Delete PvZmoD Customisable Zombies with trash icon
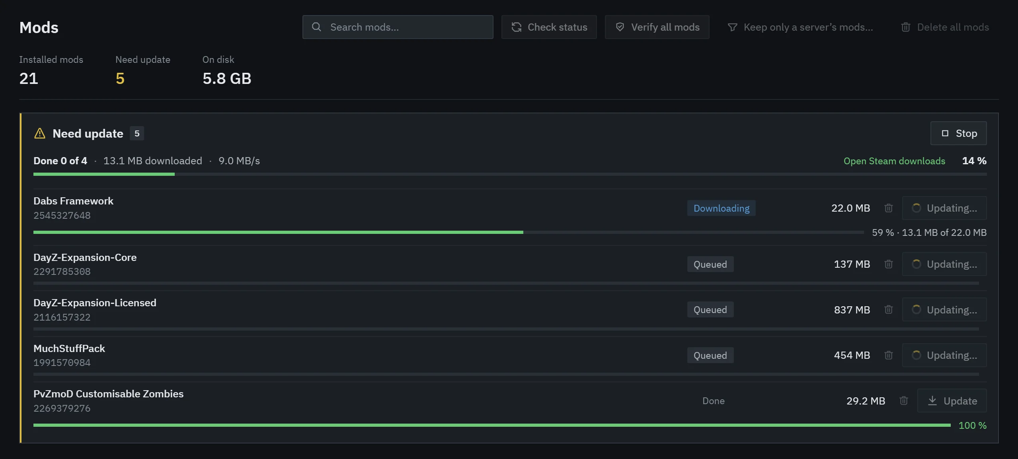The width and height of the screenshot is (1018, 459). coord(903,401)
